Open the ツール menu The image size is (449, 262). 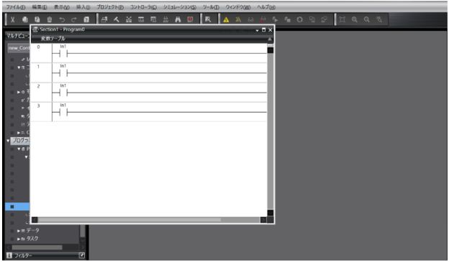click(x=211, y=7)
